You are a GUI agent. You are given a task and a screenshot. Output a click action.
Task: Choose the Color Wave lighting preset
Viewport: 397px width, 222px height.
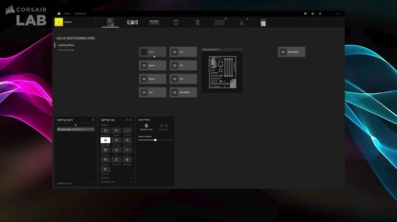[x=116, y=140]
